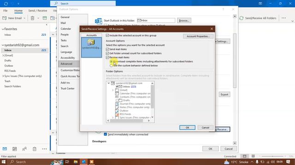Toggle Receive mail items checkbox
Viewport: 295px width, 165px height.
[x=107, y=57]
